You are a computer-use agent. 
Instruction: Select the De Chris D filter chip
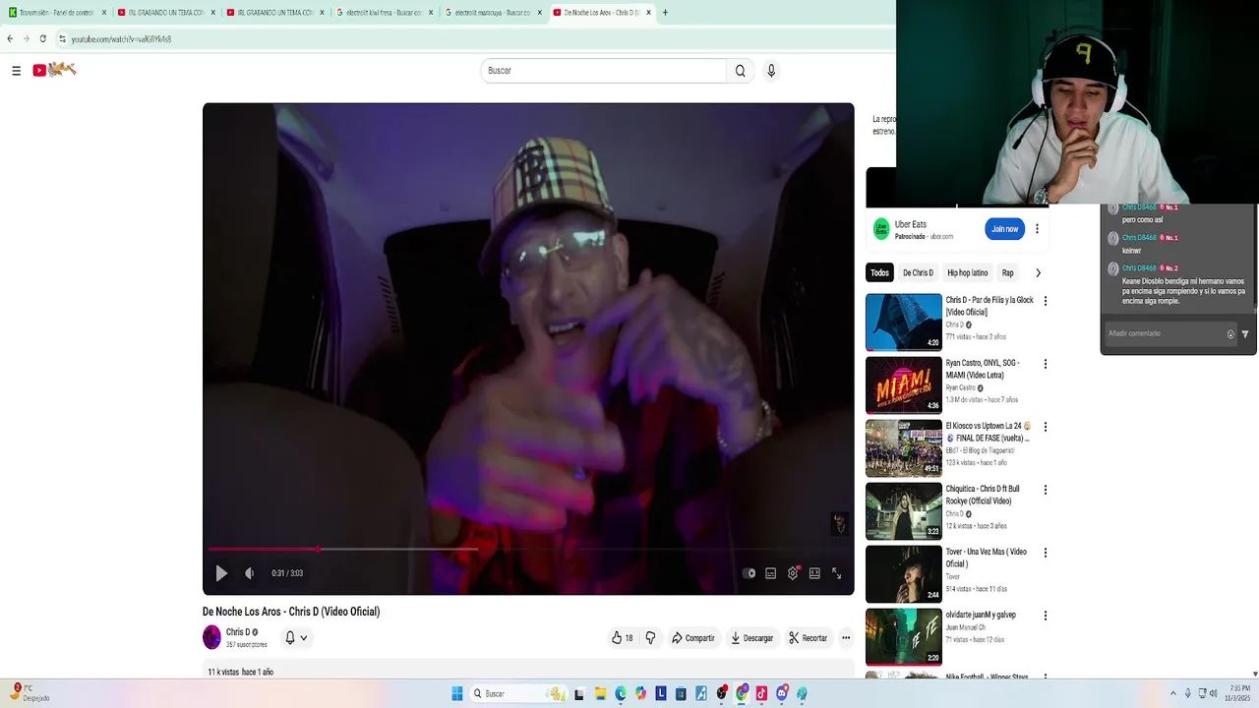coord(918,272)
